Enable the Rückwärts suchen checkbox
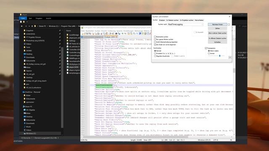 pos(155,37)
